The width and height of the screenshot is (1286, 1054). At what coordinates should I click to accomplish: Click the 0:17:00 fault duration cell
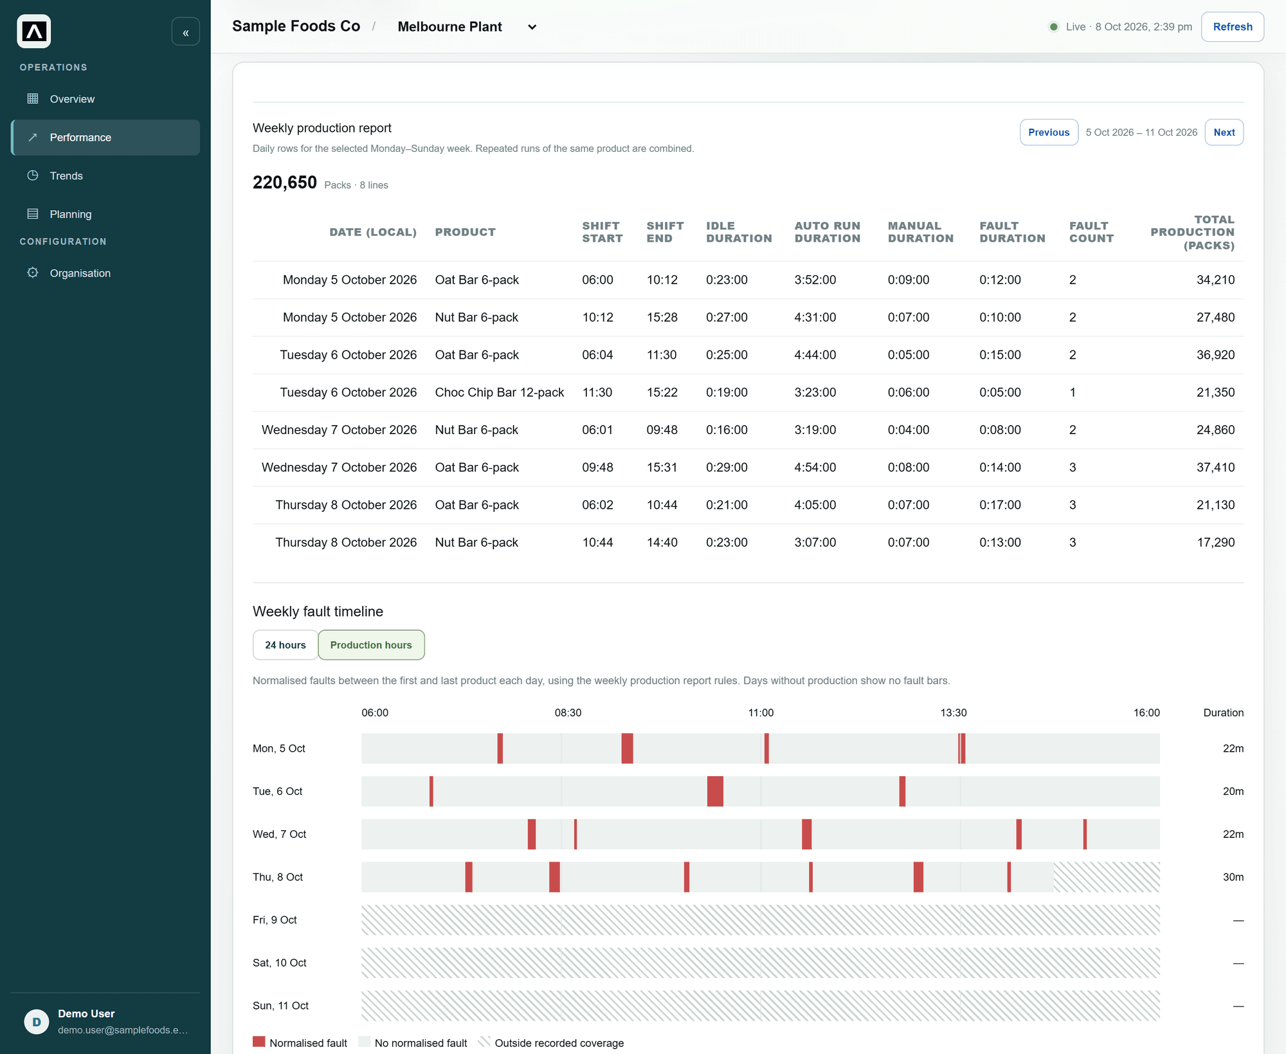(1000, 505)
